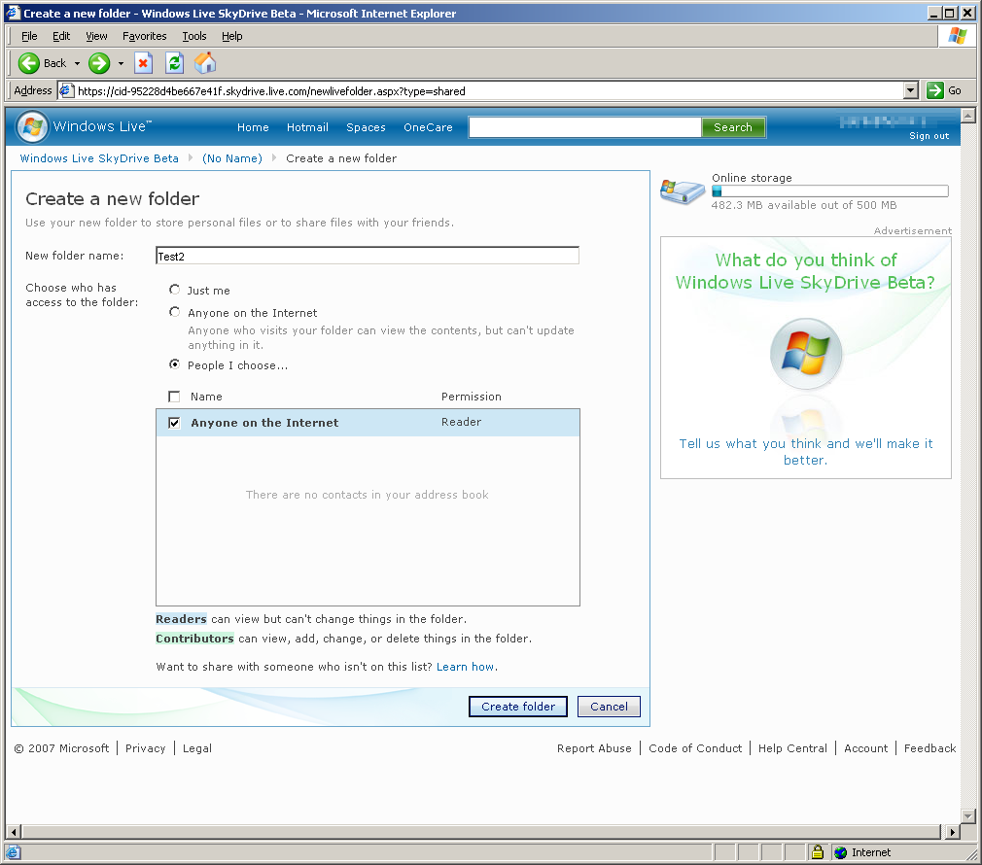This screenshot has width=982, height=865.
Task: Open the Forward button history dropdown
Action: pyautogui.click(x=121, y=63)
